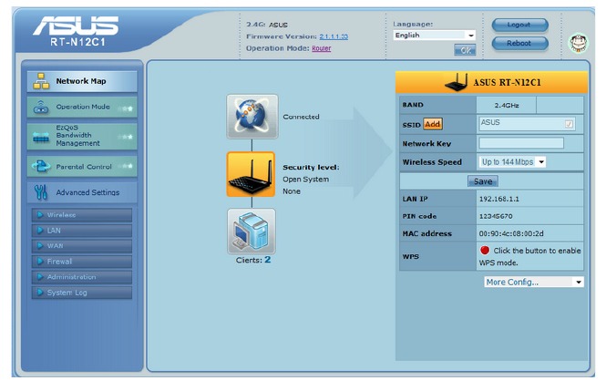Click the Clients count number 2
Viewport: 606px width, 391px height.
[x=267, y=260]
